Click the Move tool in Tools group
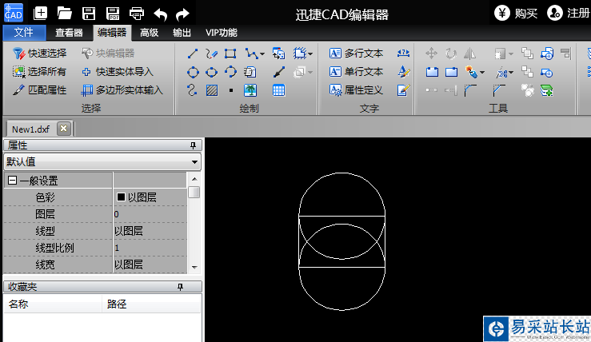591x342 pixels. (x=432, y=54)
